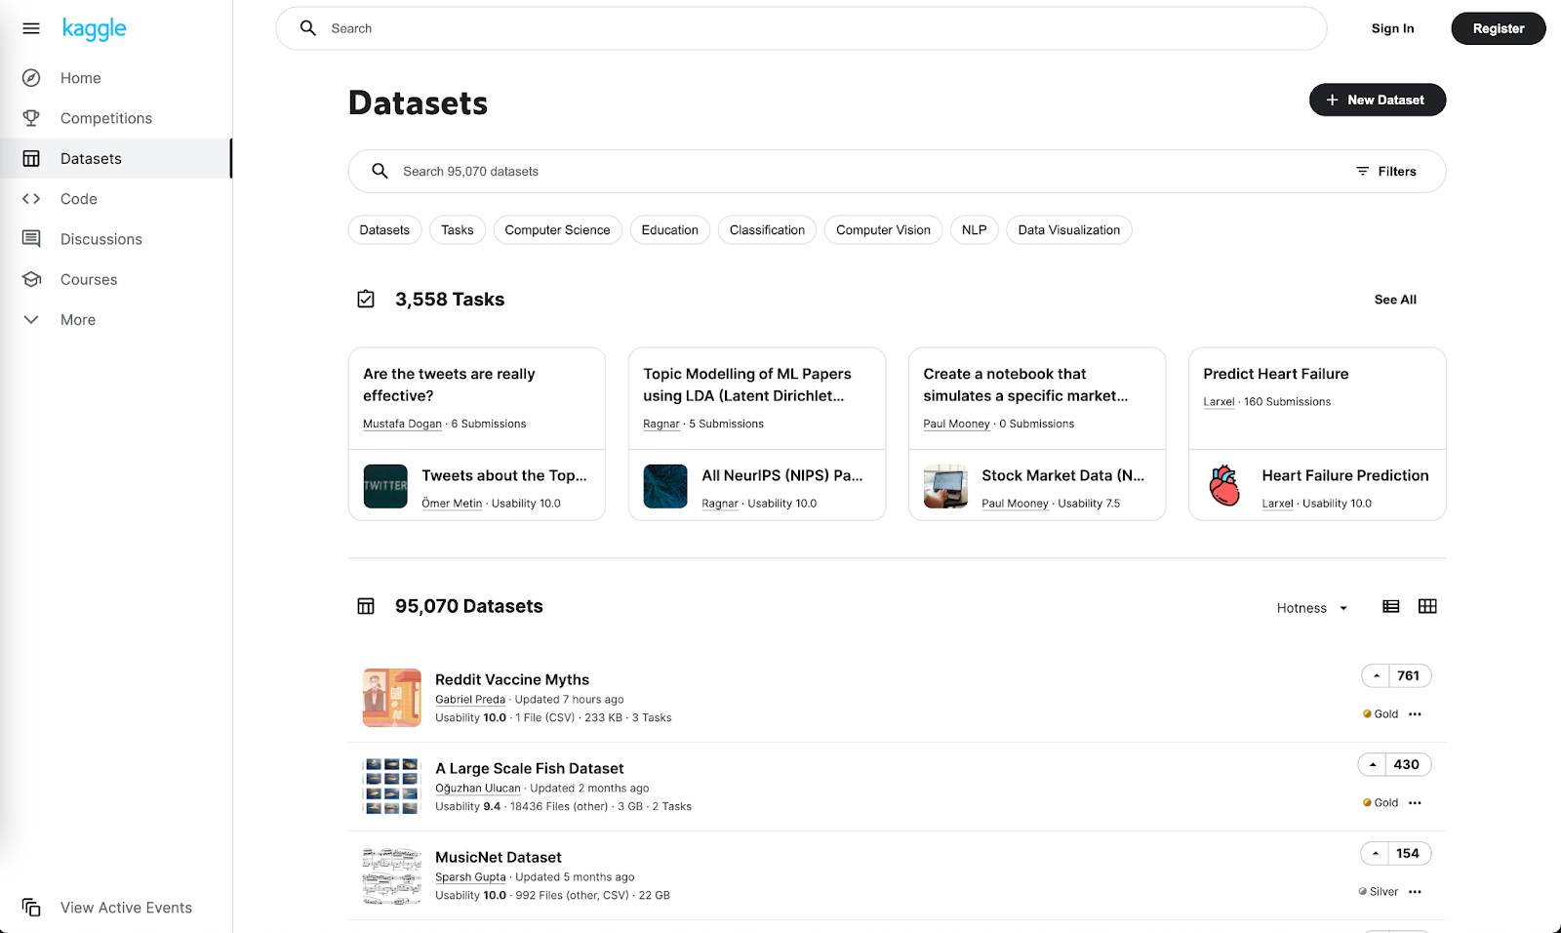Go to Discussions in the sidebar
Image resolution: width=1561 pixels, height=933 pixels.
(x=100, y=239)
